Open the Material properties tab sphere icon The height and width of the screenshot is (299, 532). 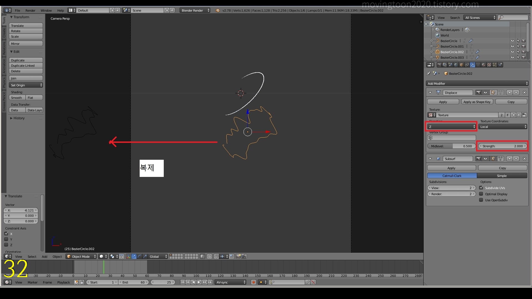[x=484, y=65]
